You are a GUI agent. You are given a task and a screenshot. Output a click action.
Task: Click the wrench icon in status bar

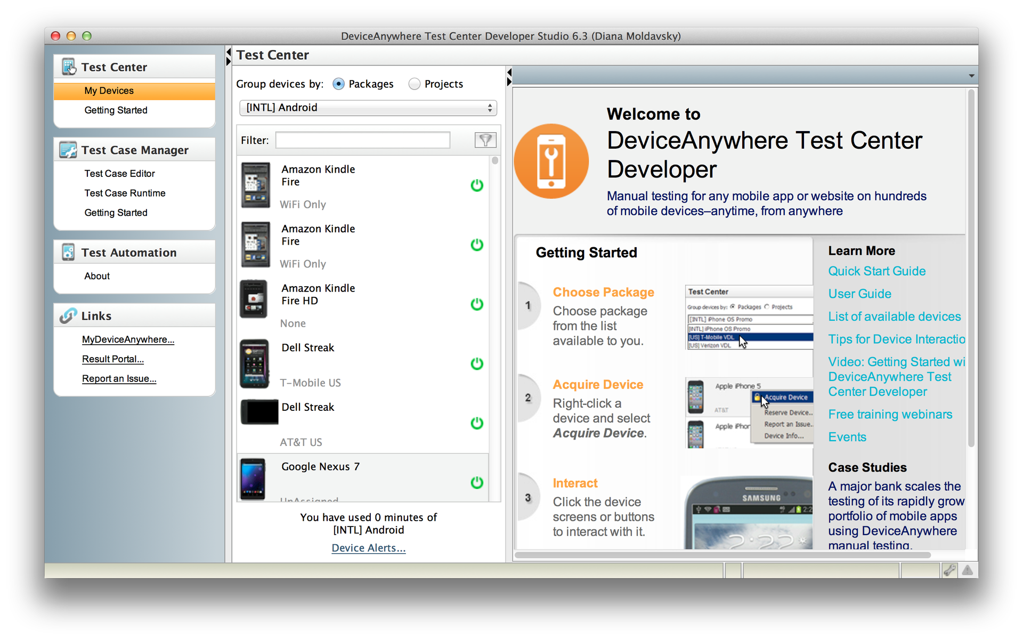[949, 570]
